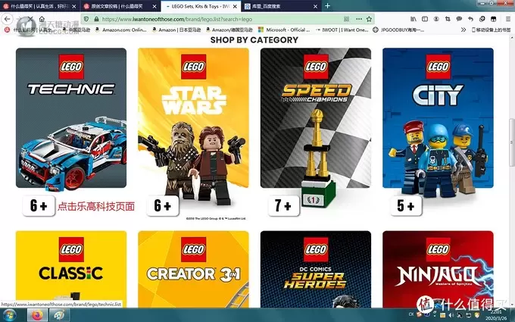The image size is (515, 322).
Task: Select the LEGO Sets, Kits & Toys tab
Action: (x=201, y=6)
